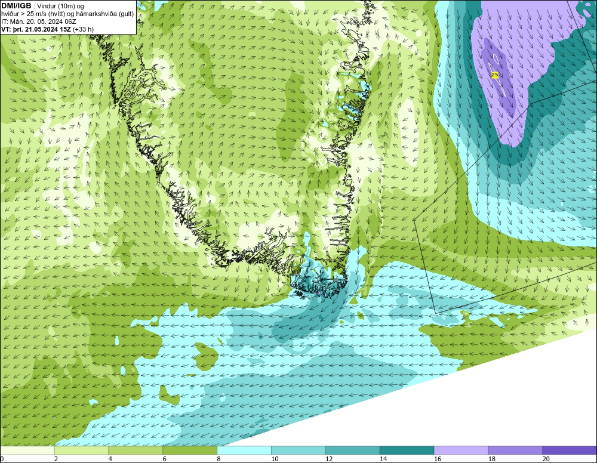Screen dimensions: 597x463
Task: Click the 12–14 m/s legend swatch
Action: point(353,450)
